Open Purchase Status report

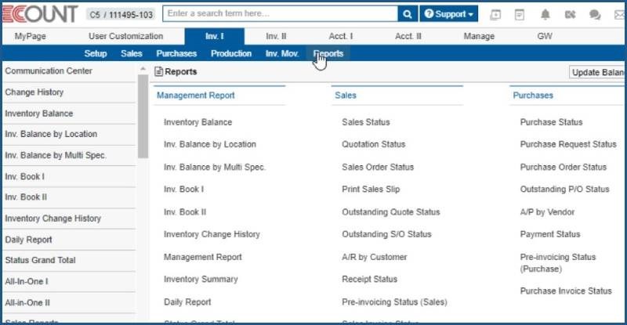(551, 122)
